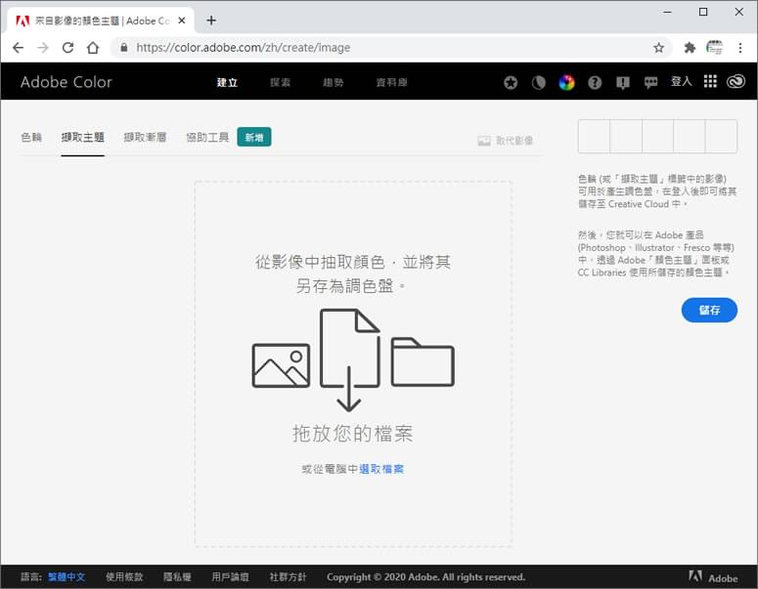
Task: Click the browser profile icon
Action: tap(715, 48)
